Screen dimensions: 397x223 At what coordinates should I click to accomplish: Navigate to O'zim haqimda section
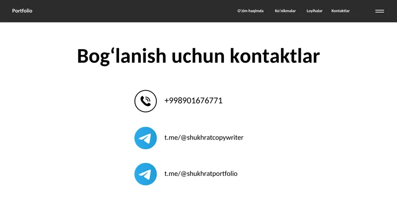251,11
